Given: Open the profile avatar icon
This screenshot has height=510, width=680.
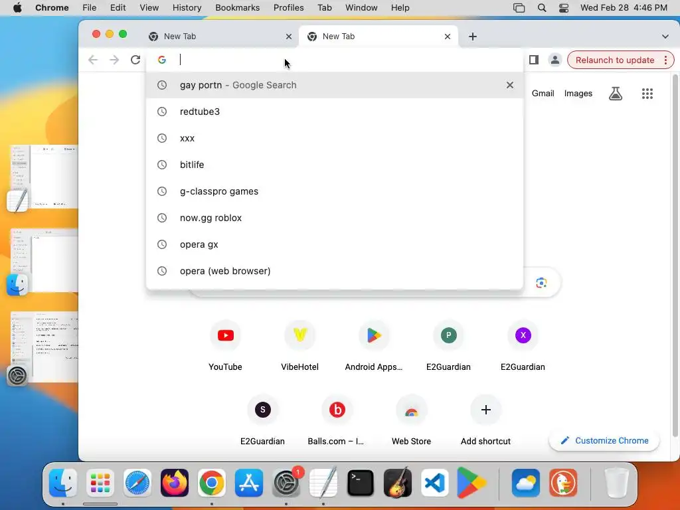Looking at the screenshot, I should [x=554, y=60].
